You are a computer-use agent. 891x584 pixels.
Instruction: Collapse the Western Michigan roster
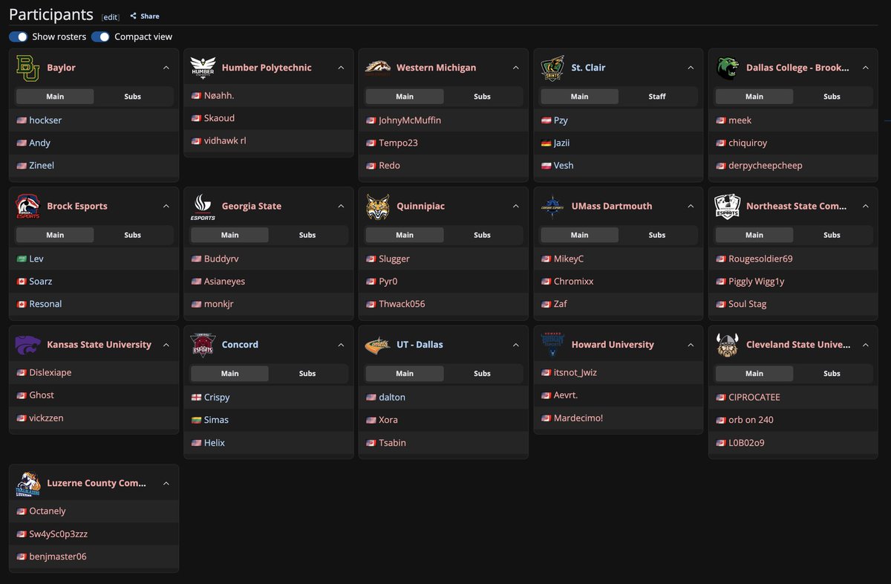[516, 68]
